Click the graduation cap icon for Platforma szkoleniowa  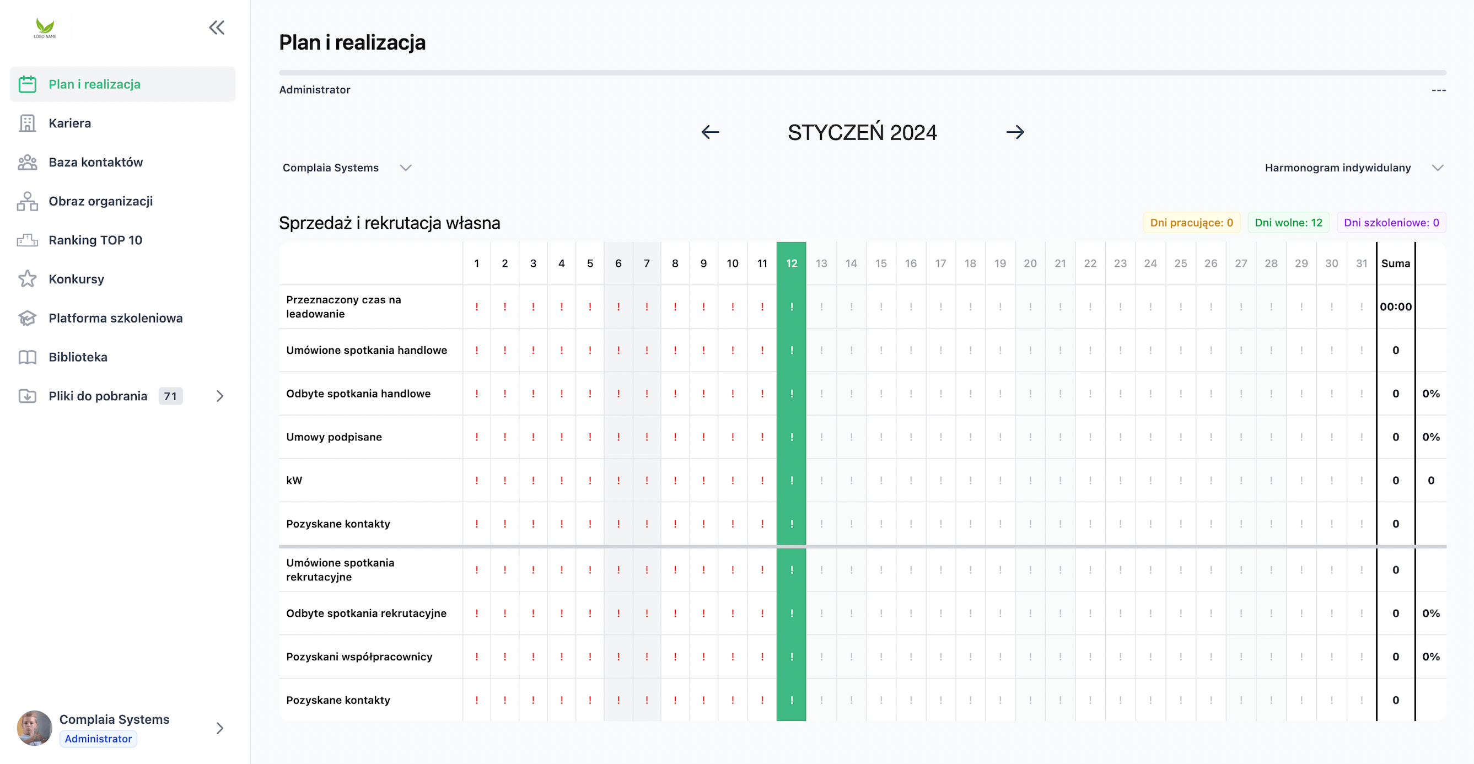click(x=28, y=318)
